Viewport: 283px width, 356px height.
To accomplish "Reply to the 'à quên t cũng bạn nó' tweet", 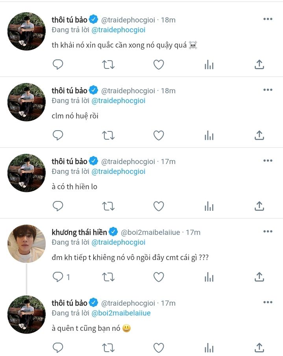I will click(58, 348).
